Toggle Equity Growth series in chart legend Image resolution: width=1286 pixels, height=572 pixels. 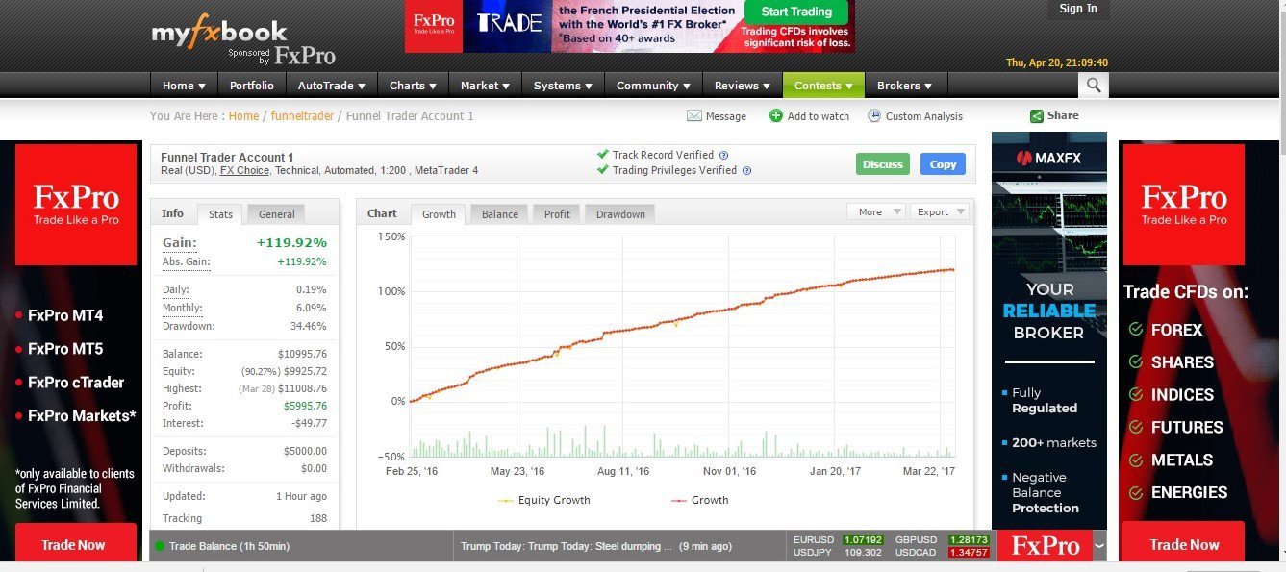544,500
